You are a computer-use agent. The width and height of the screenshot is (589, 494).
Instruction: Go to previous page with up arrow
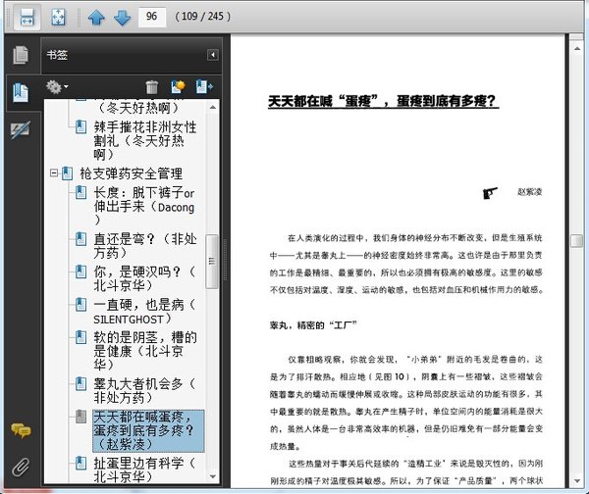click(96, 18)
